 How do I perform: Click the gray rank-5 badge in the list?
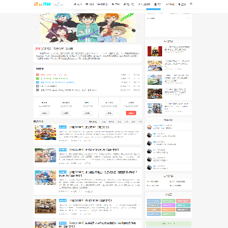tap(37, 90)
